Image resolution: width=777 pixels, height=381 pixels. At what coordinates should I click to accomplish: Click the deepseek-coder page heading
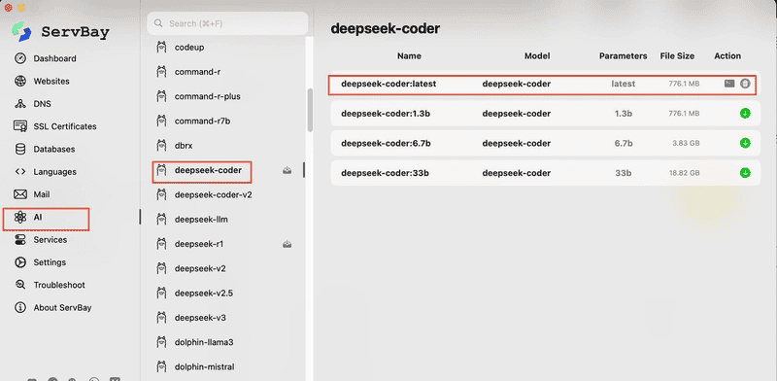[385, 29]
